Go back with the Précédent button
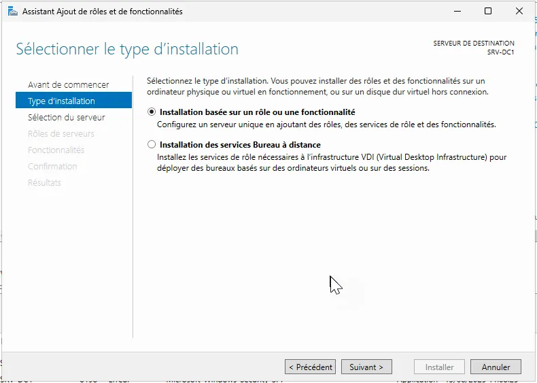 click(x=310, y=367)
